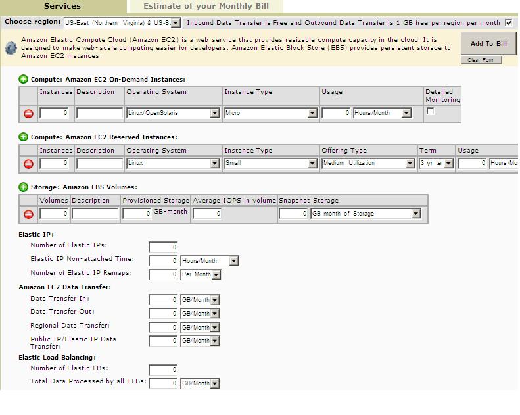Focus the Number of Elastic IP Remaps field

[x=163, y=274]
